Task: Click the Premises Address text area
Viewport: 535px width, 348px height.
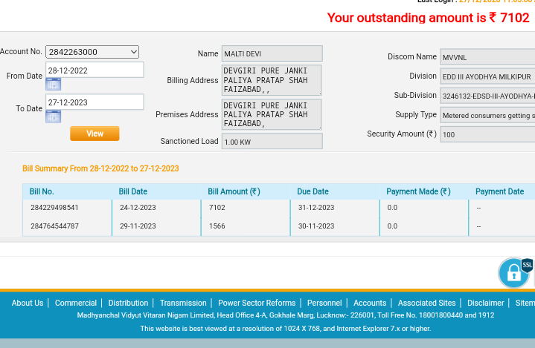Action: click(x=272, y=114)
